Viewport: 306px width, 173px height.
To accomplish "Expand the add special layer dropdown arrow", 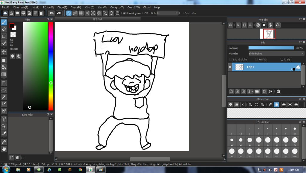I will coord(252,91).
